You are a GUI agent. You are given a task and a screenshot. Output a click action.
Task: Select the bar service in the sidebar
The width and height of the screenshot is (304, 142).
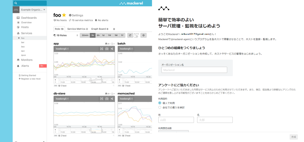23,42
